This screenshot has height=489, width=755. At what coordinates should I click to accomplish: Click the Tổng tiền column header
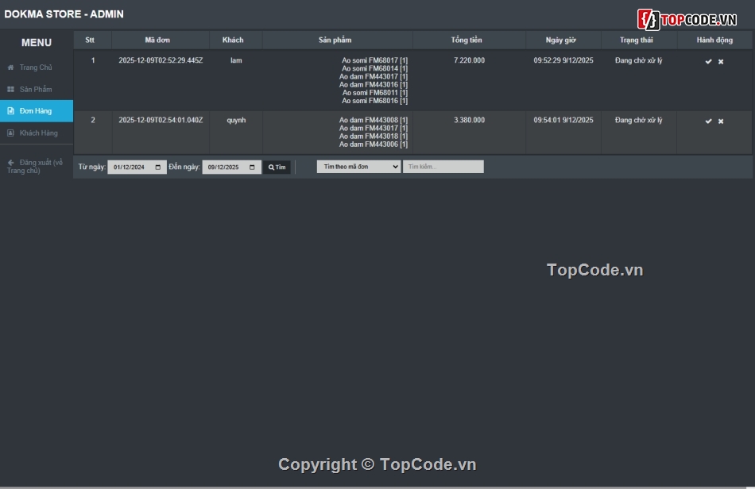[467, 40]
